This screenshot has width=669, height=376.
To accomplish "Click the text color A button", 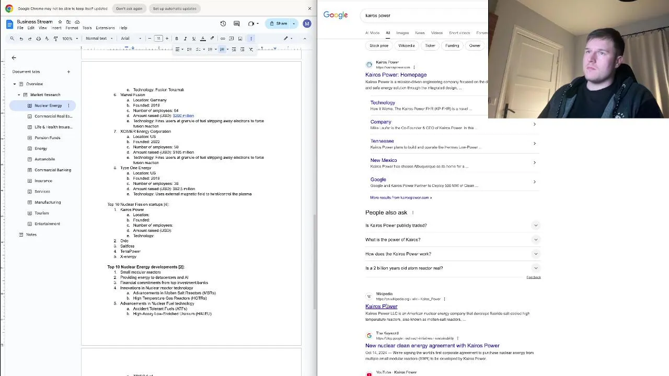I will pyautogui.click(x=203, y=39).
